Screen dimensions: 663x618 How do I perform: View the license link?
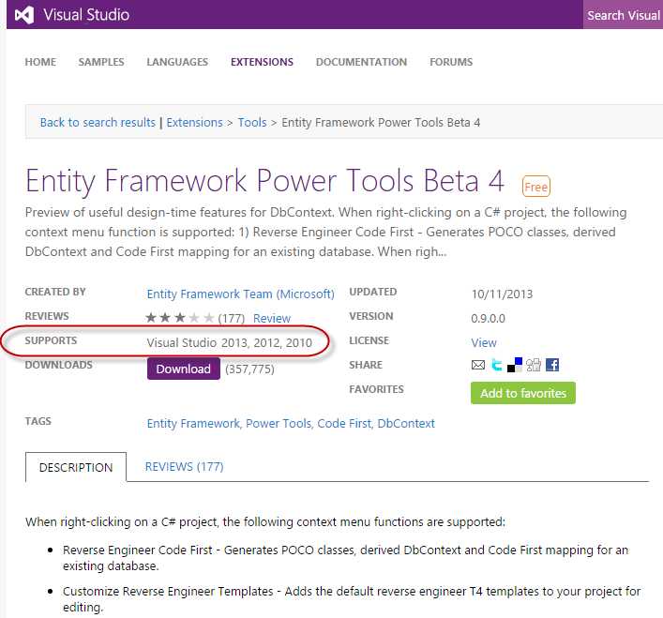(x=484, y=342)
